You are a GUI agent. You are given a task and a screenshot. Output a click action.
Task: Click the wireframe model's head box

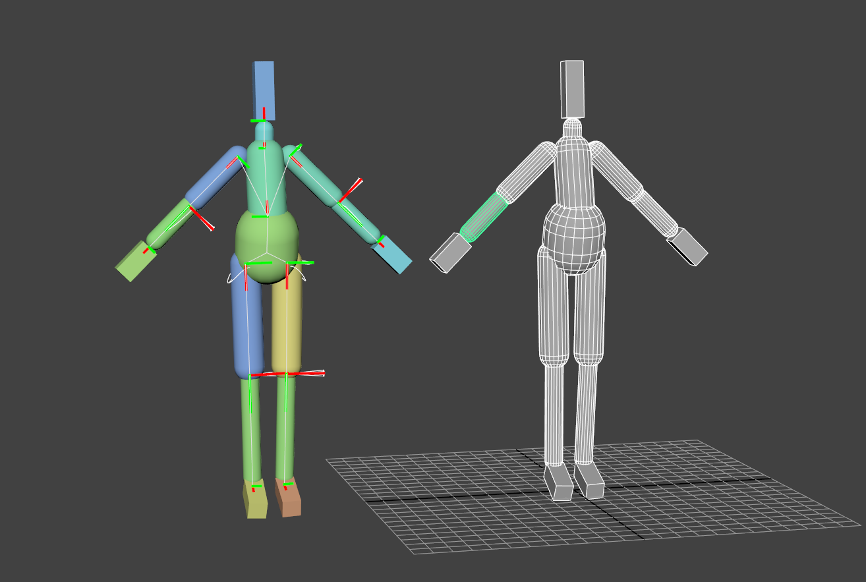pos(573,88)
